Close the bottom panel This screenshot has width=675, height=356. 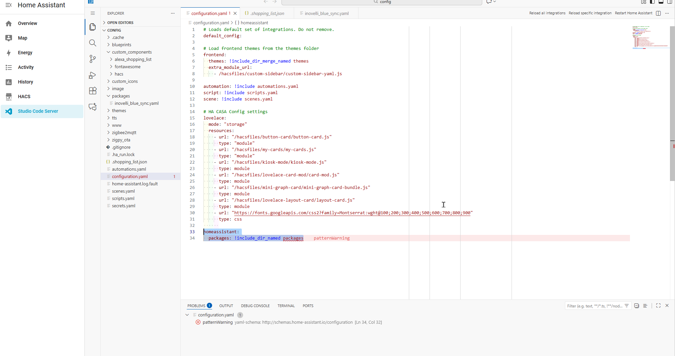pos(667,305)
